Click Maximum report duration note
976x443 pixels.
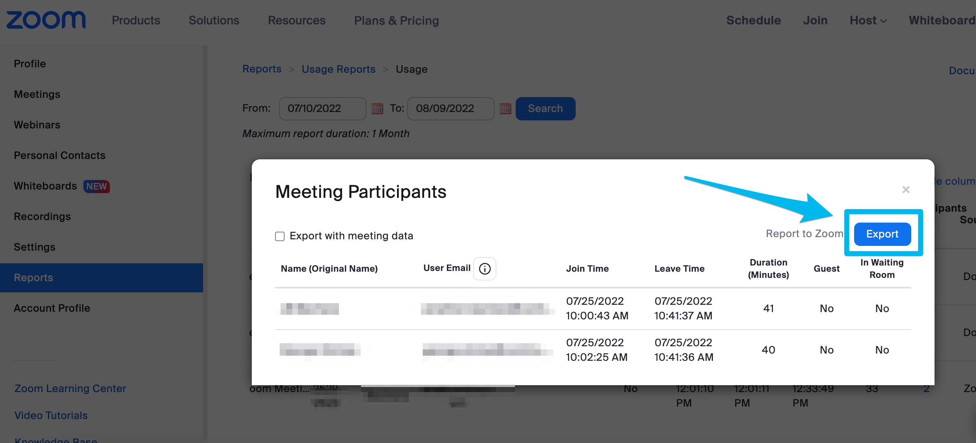(326, 133)
